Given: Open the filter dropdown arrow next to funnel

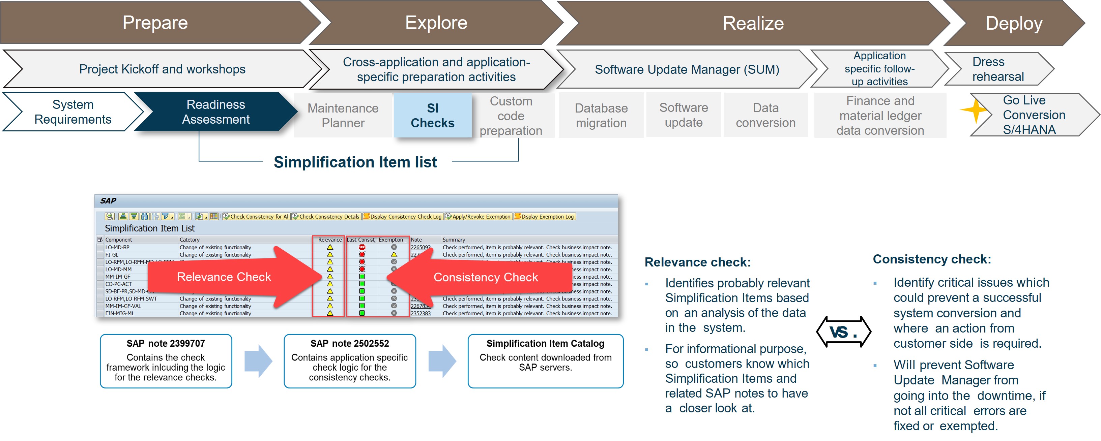Looking at the screenshot, I should (172, 217).
